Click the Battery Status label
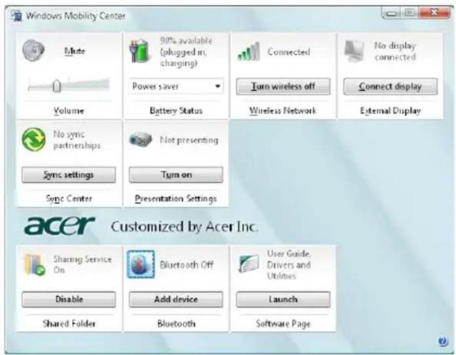The height and width of the screenshot is (355, 456). 176,111
